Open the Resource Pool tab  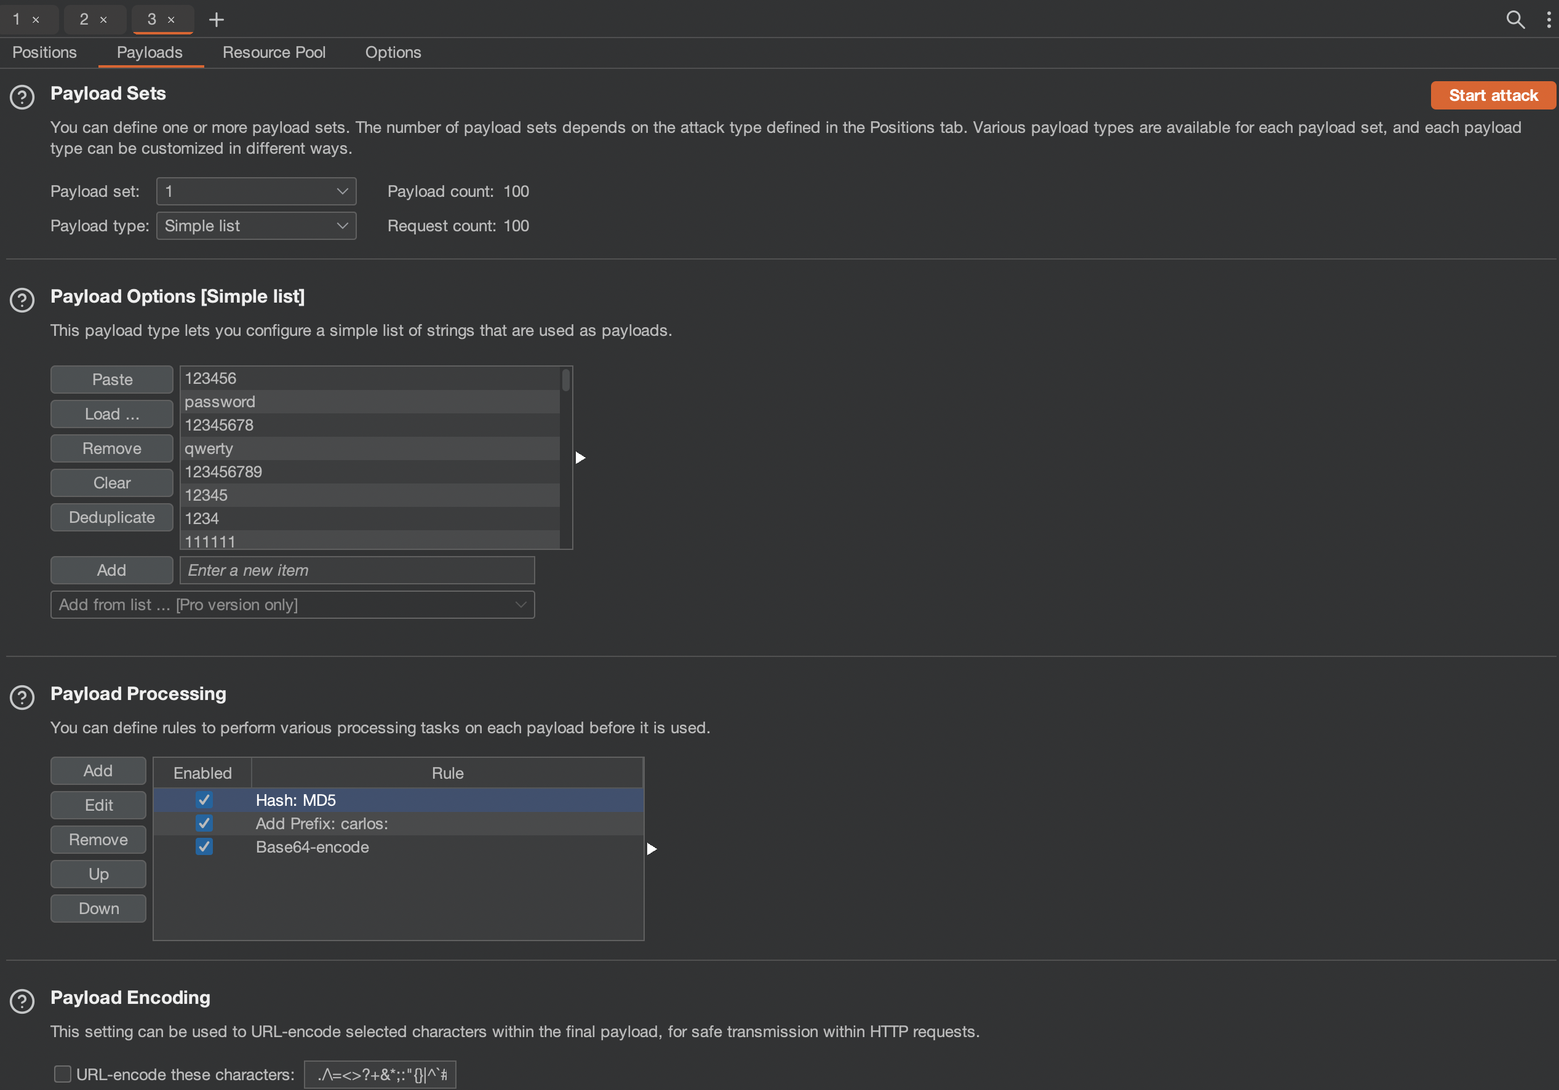(274, 52)
